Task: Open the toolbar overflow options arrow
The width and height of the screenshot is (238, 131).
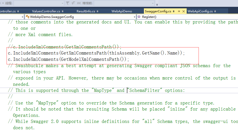Action: [x=157, y=4]
